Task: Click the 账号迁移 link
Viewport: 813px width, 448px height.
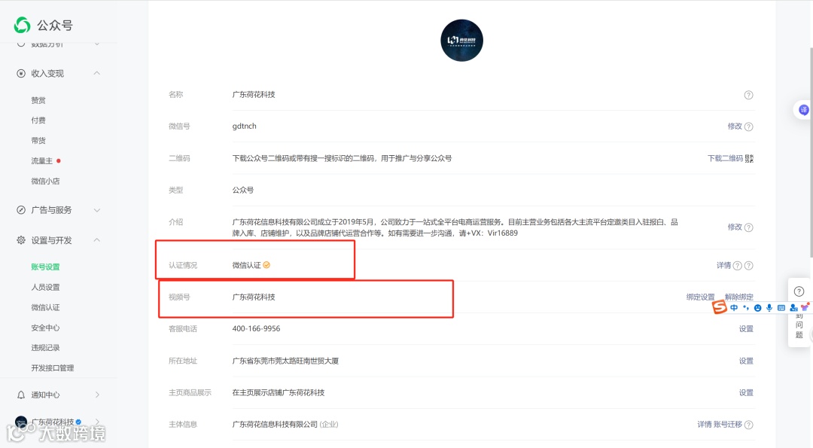Action: pos(728,424)
